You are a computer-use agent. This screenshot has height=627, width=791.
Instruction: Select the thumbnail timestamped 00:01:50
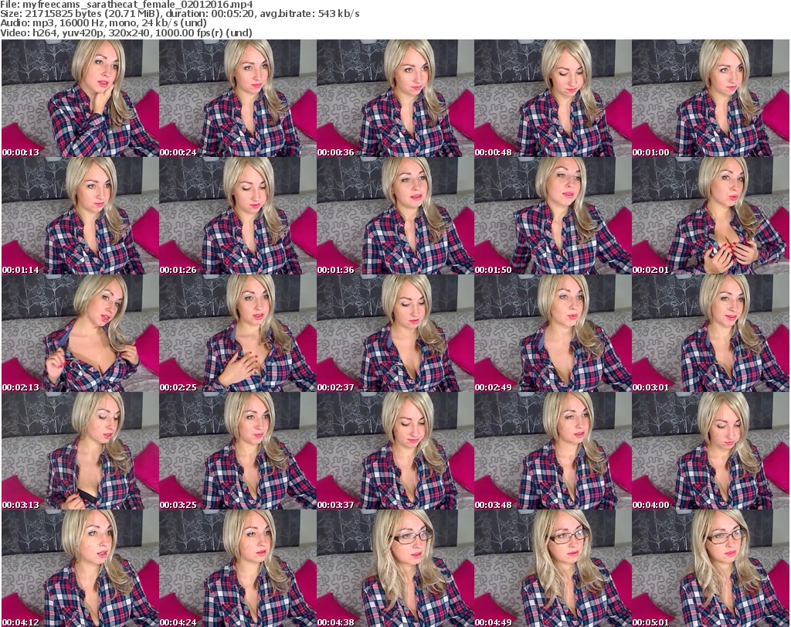(x=552, y=216)
